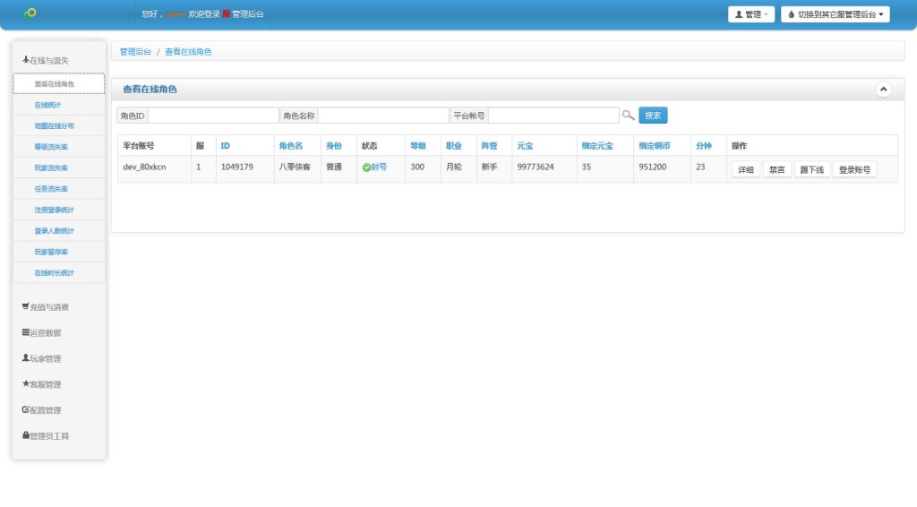
Task: Focus the 角色ID input field
Action: pos(213,116)
